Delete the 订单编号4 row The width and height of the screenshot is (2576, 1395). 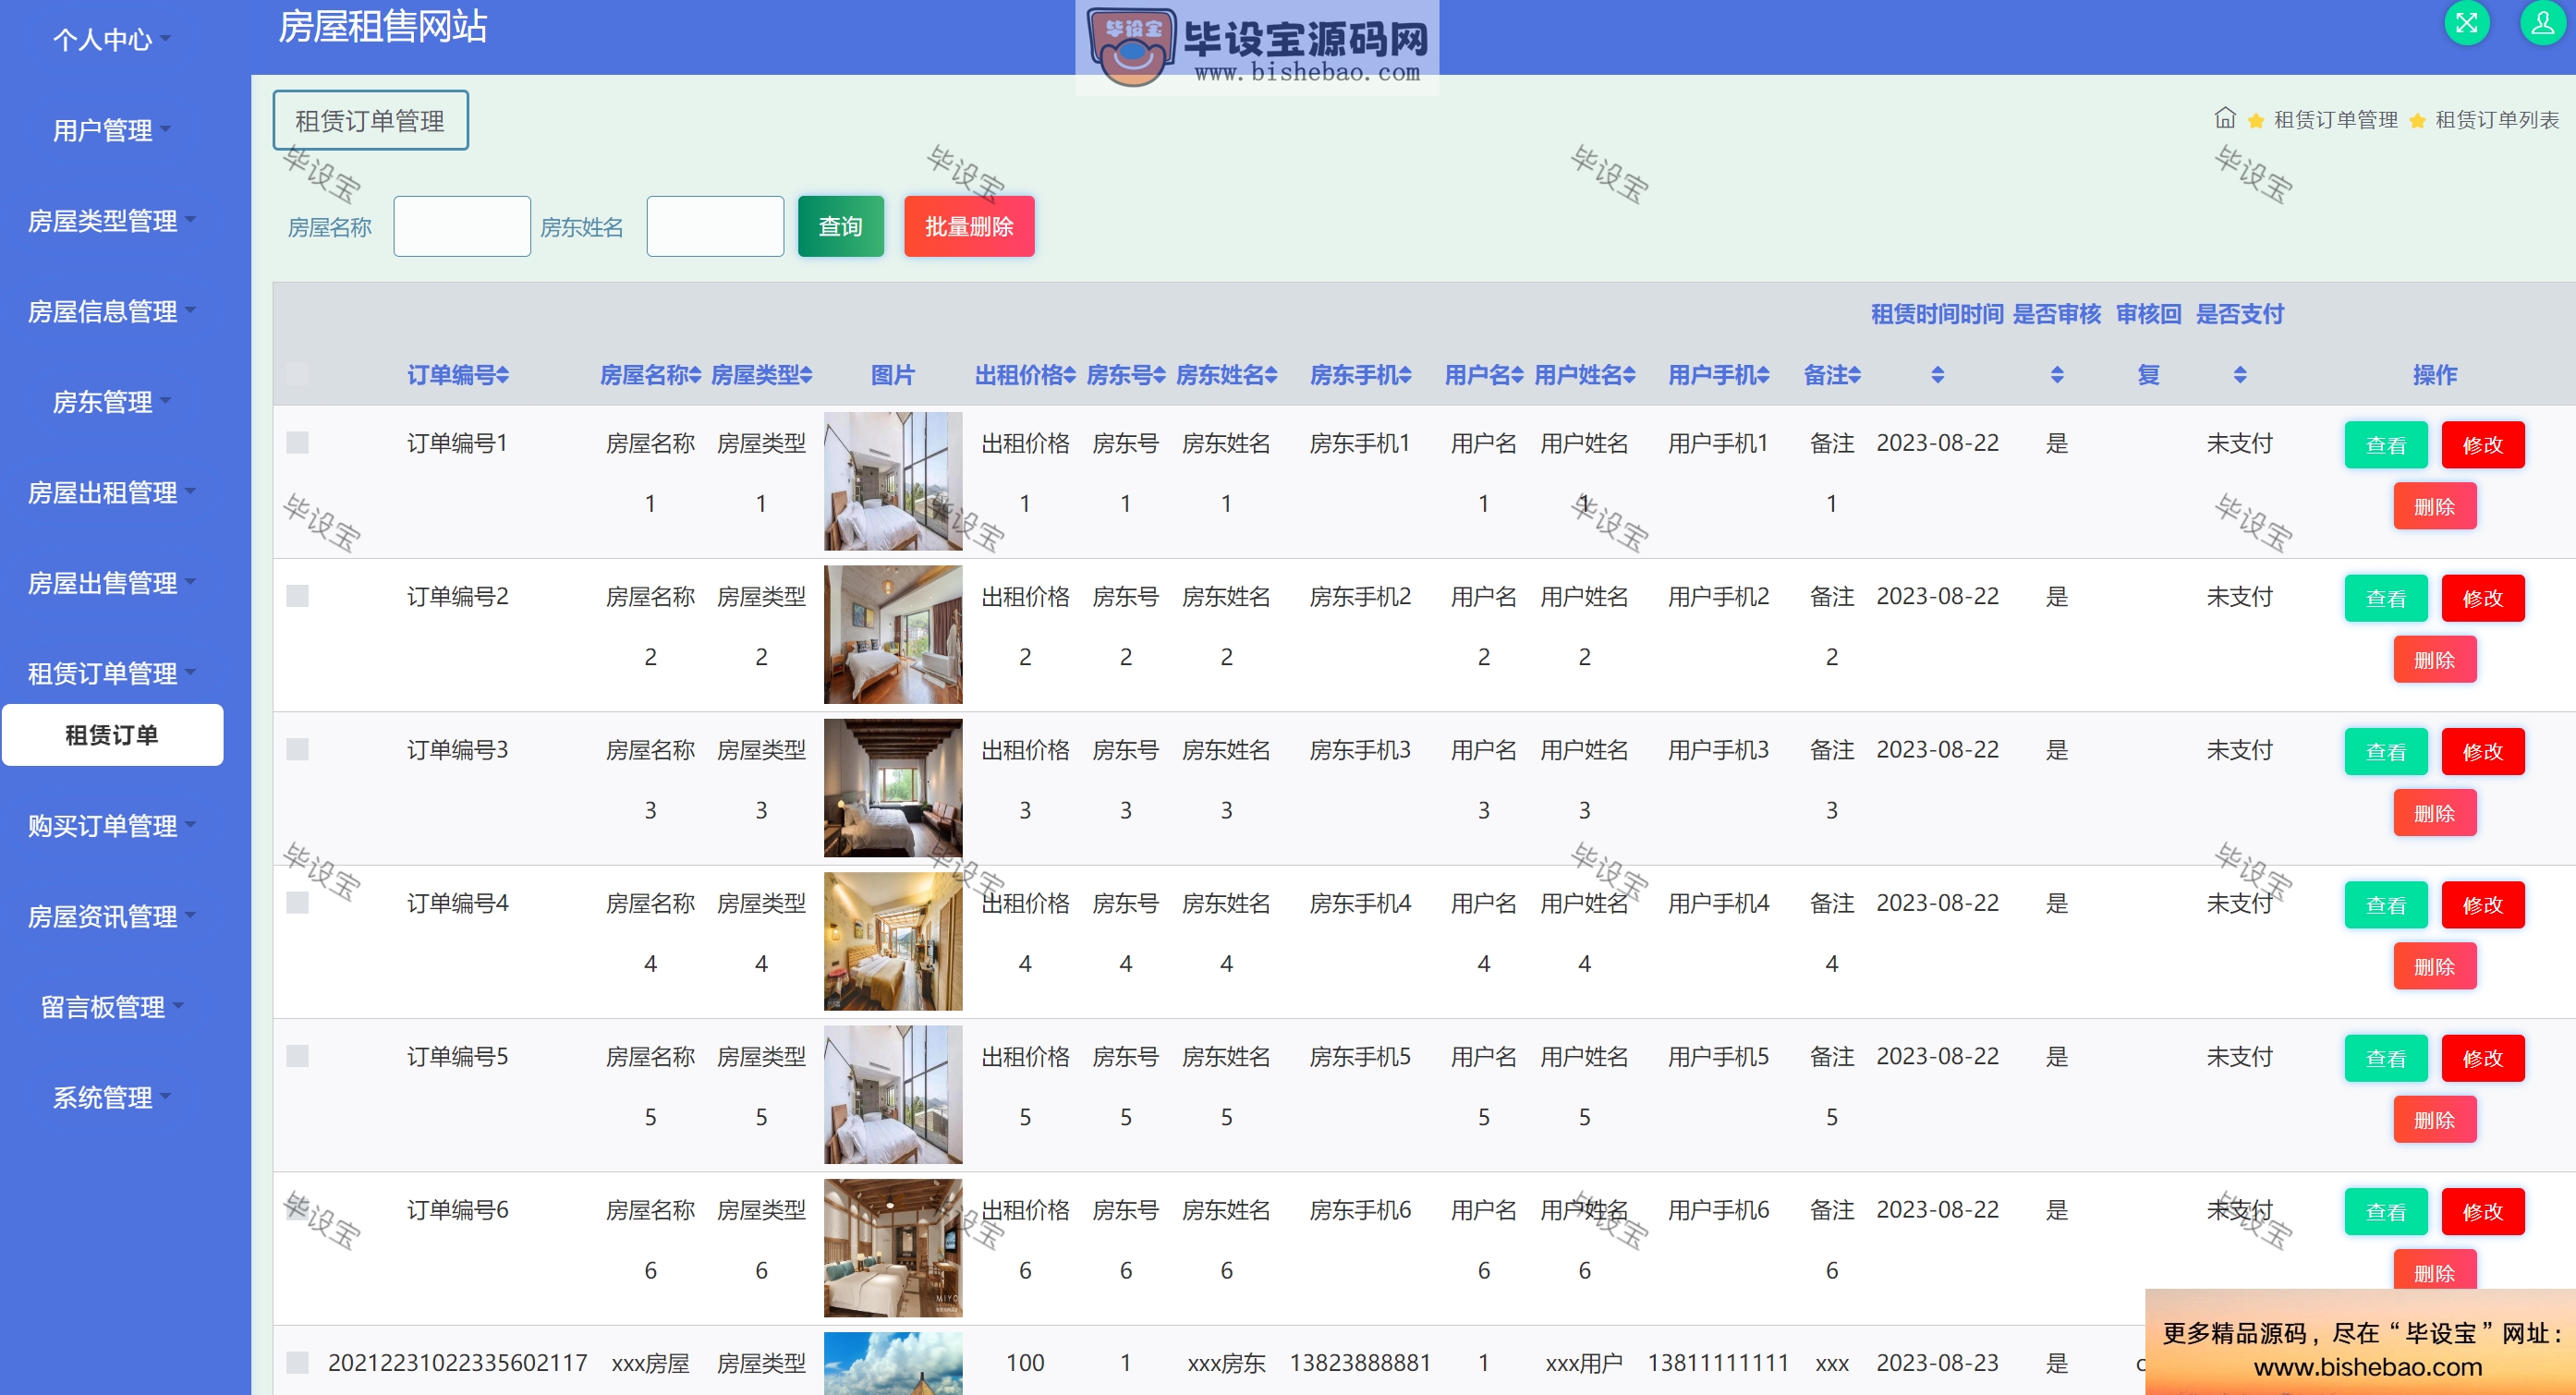2434,967
